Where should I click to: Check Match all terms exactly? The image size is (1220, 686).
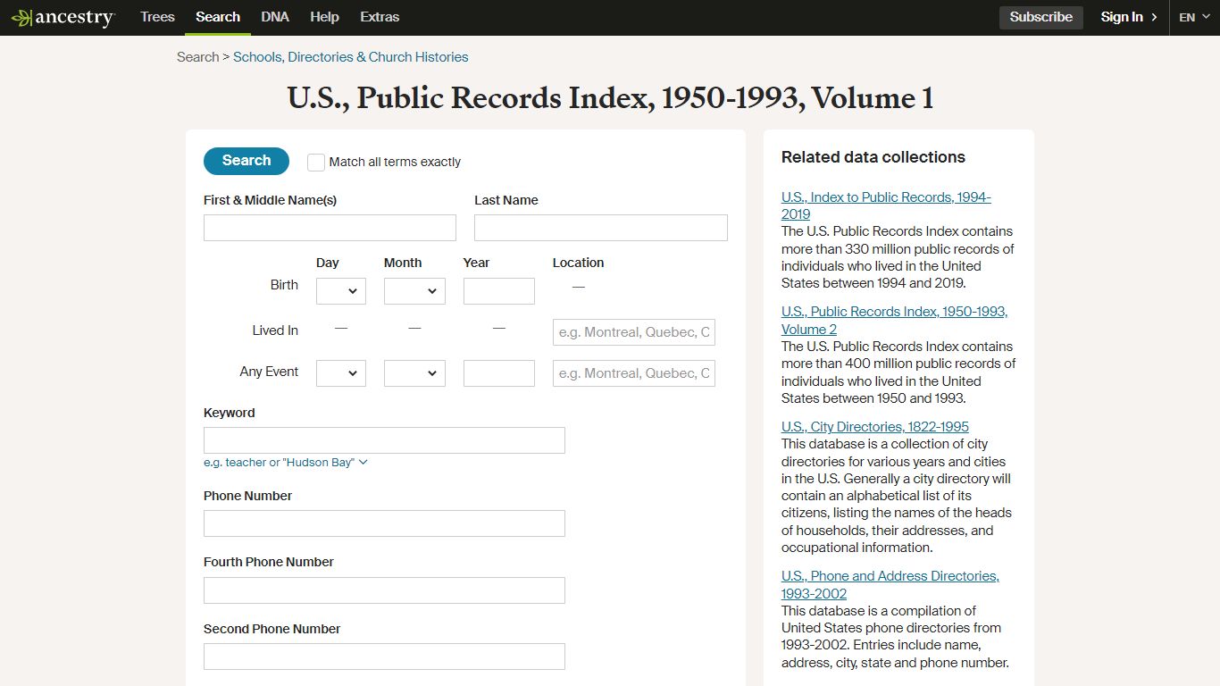[316, 163]
